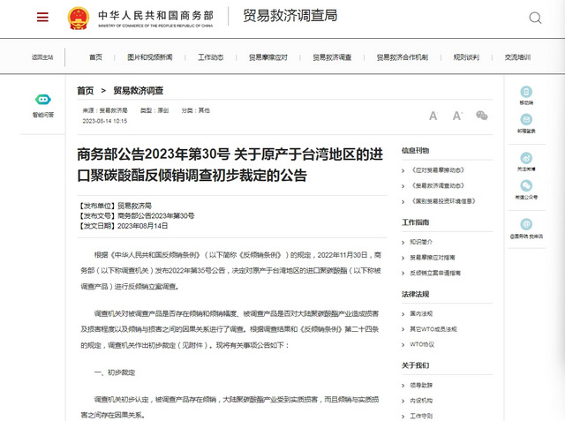Click the 发布文号 商务部公告2023年第30号 line
Screen dimensions: 565x421
[x=136, y=216]
